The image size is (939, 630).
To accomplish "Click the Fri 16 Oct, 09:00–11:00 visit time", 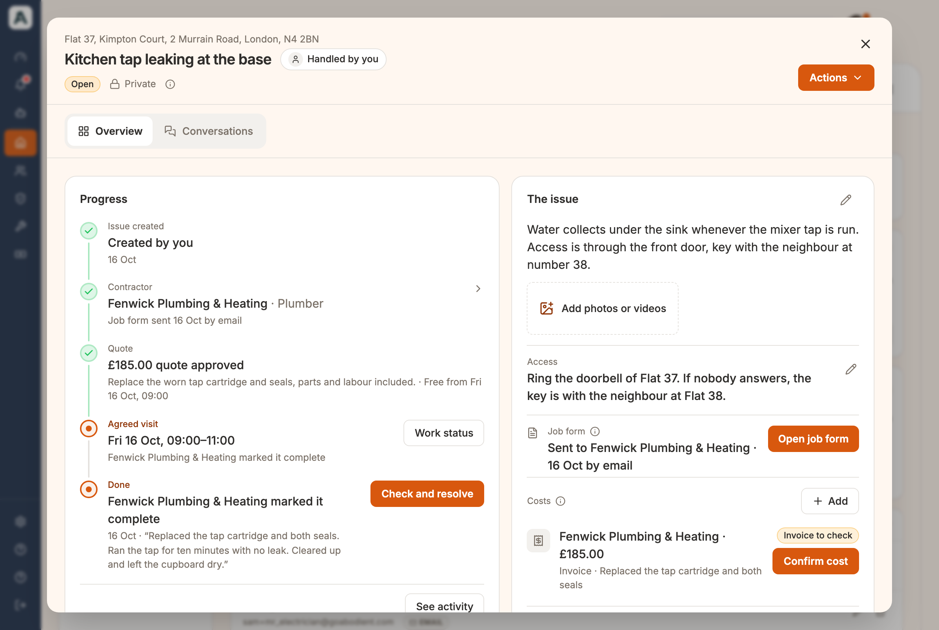I will [x=171, y=440].
